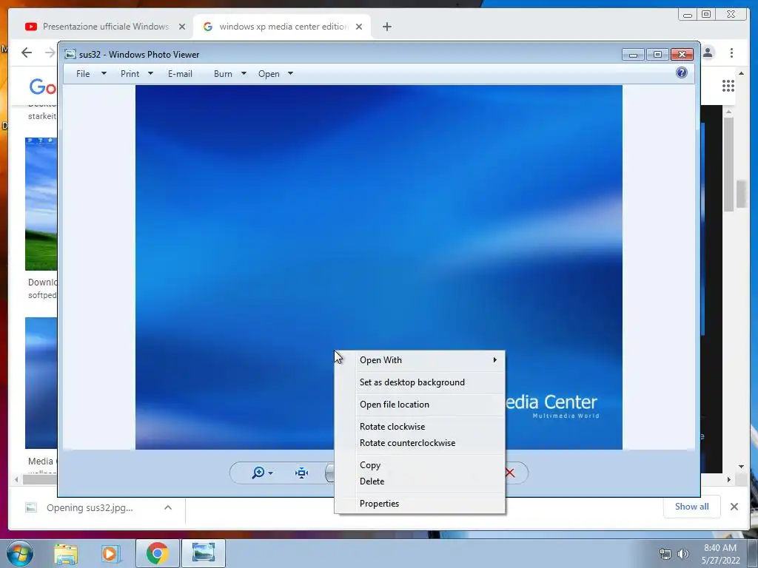The image size is (758, 568).
Task: Switch to the Presentazione ufficiale Windows tab
Action: (x=105, y=27)
